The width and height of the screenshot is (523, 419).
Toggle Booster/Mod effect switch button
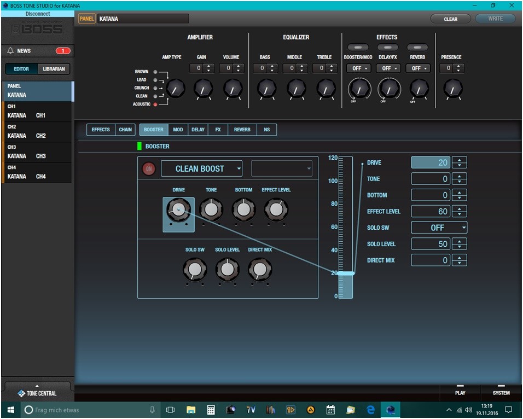358,48
